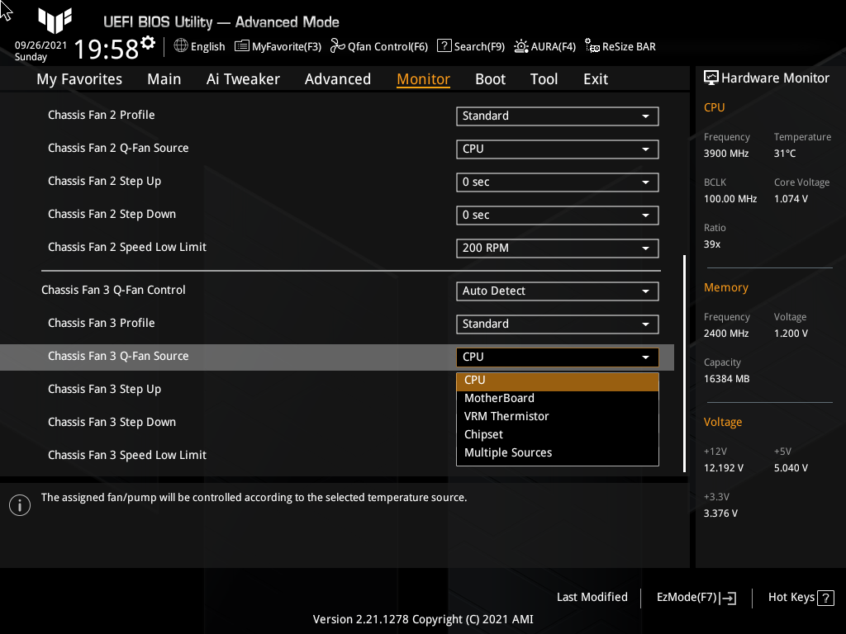Expand the Chassis Fan 3 Q-Fan Control dropdown
The image size is (846, 634).
557,291
